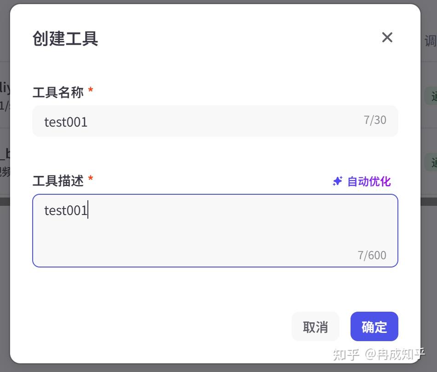Close the 创建工具 dialog with X
Viewport: 437px width, 372px height.
tap(387, 37)
